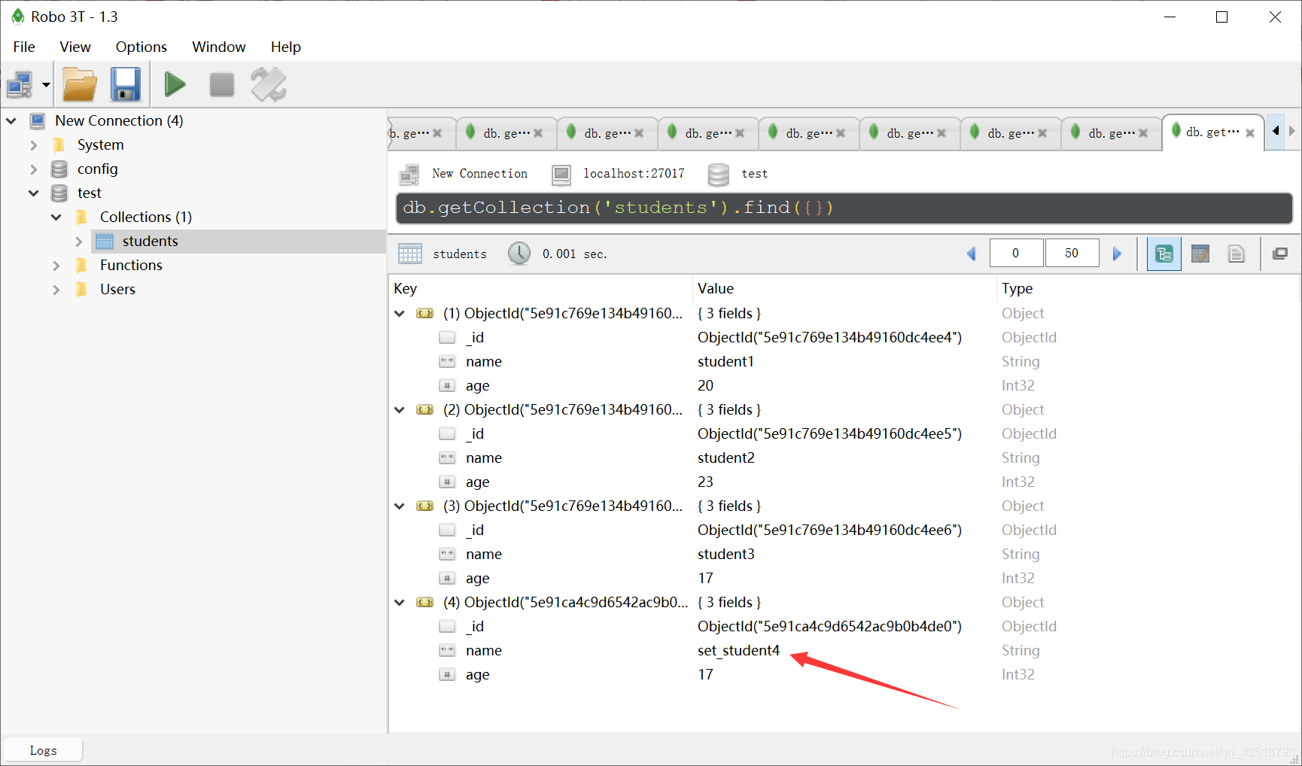Click the test database label in header

754,174
